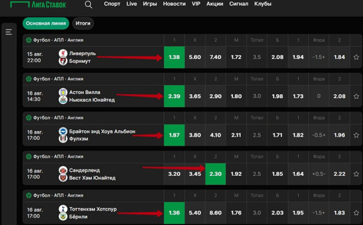The height and width of the screenshot is (225, 363).
Task: Open the Спорт menu item
Action: click(x=112, y=4)
